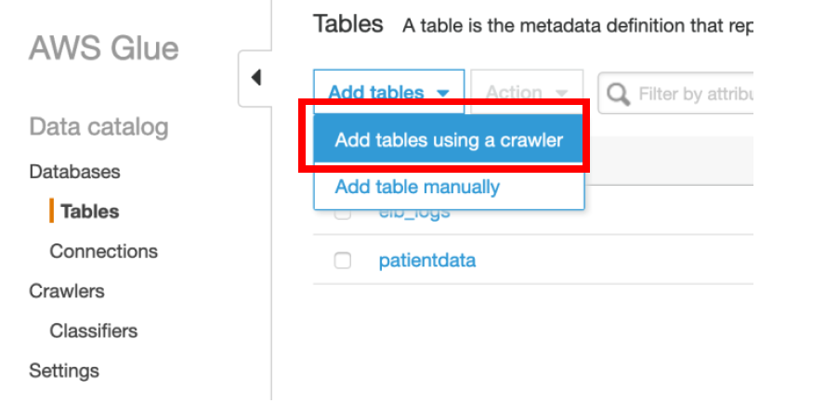
Task: Go to Databases in sidebar
Action: [x=74, y=172]
